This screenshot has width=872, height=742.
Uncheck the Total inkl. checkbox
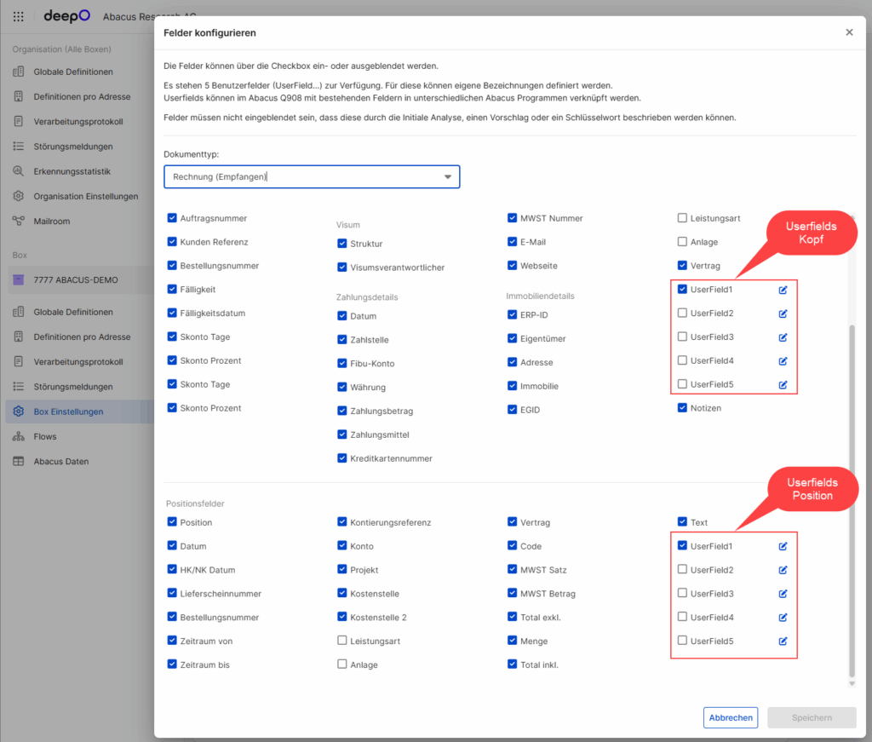click(x=512, y=664)
